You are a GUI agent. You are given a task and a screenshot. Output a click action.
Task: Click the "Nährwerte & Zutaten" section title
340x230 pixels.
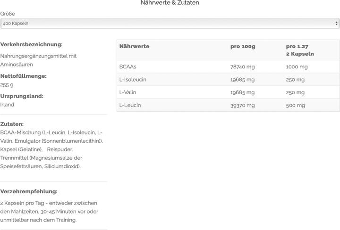pos(170,3)
